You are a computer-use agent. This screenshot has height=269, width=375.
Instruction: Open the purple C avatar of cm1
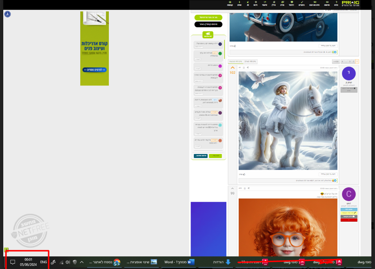coord(349,194)
